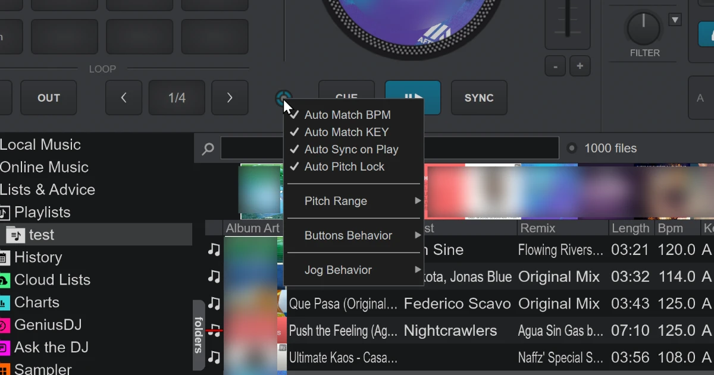Select the History sidebar icon
The image size is (714, 375).
(x=4, y=257)
